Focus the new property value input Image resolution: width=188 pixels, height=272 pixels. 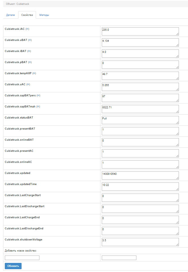pyautogui.click(x=119, y=258)
